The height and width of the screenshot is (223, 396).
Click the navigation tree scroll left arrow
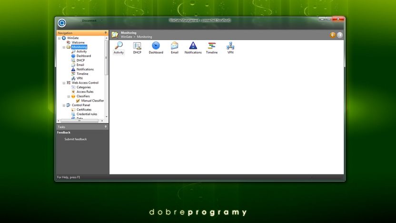pyautogui.click(x=59, y=121)
